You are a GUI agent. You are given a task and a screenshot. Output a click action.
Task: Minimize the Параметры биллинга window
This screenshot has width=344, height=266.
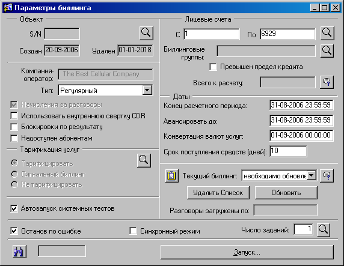(315, 8)
